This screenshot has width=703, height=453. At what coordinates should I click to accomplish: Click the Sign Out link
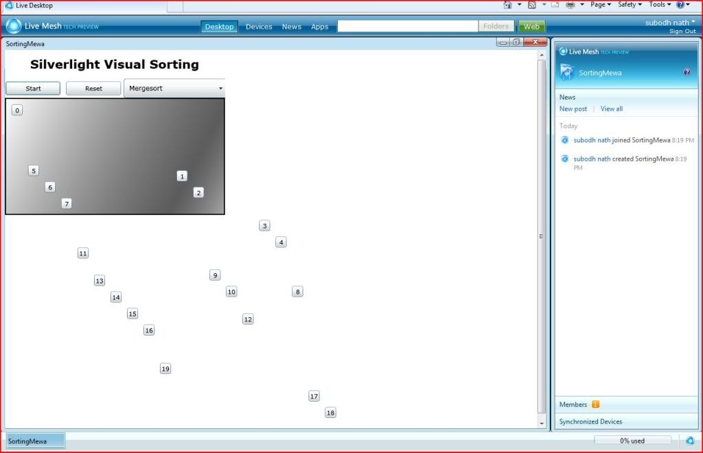[682, 31]
